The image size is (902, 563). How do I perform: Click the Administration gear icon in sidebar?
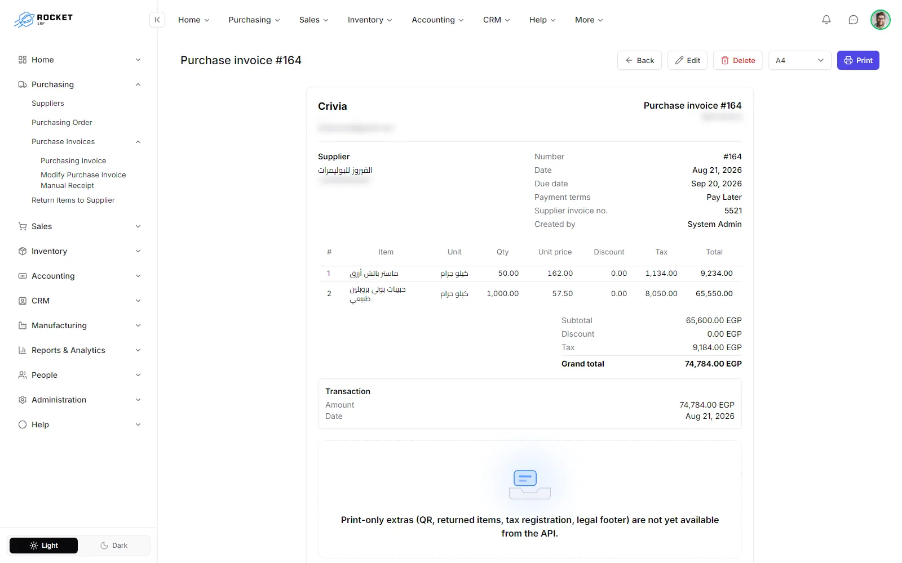point(23,400)
